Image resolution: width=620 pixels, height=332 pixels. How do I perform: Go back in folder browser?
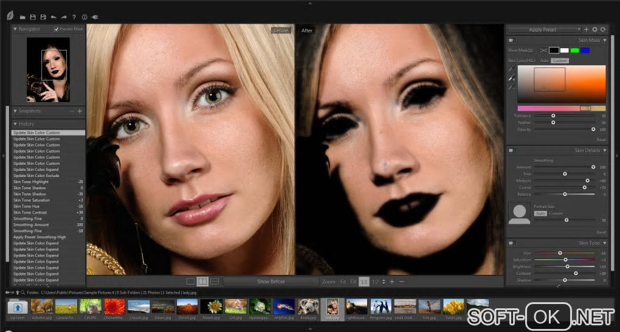[x=7, y=292]
